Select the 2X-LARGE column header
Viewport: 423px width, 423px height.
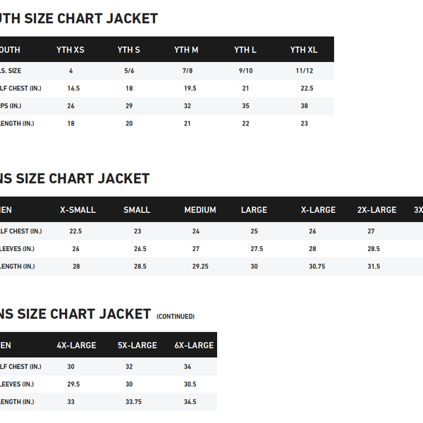pyautogui.click(x=376, y=210)
